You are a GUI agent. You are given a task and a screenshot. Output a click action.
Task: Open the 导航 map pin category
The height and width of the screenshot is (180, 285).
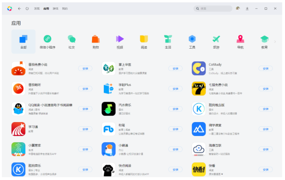pyautogui.click(x=240, y=39)
